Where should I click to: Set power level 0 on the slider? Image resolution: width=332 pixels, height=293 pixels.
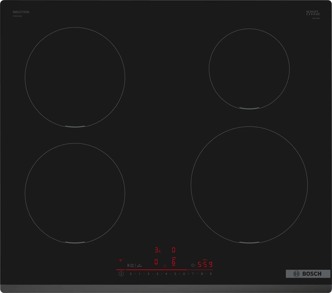[x=131, y=274]
